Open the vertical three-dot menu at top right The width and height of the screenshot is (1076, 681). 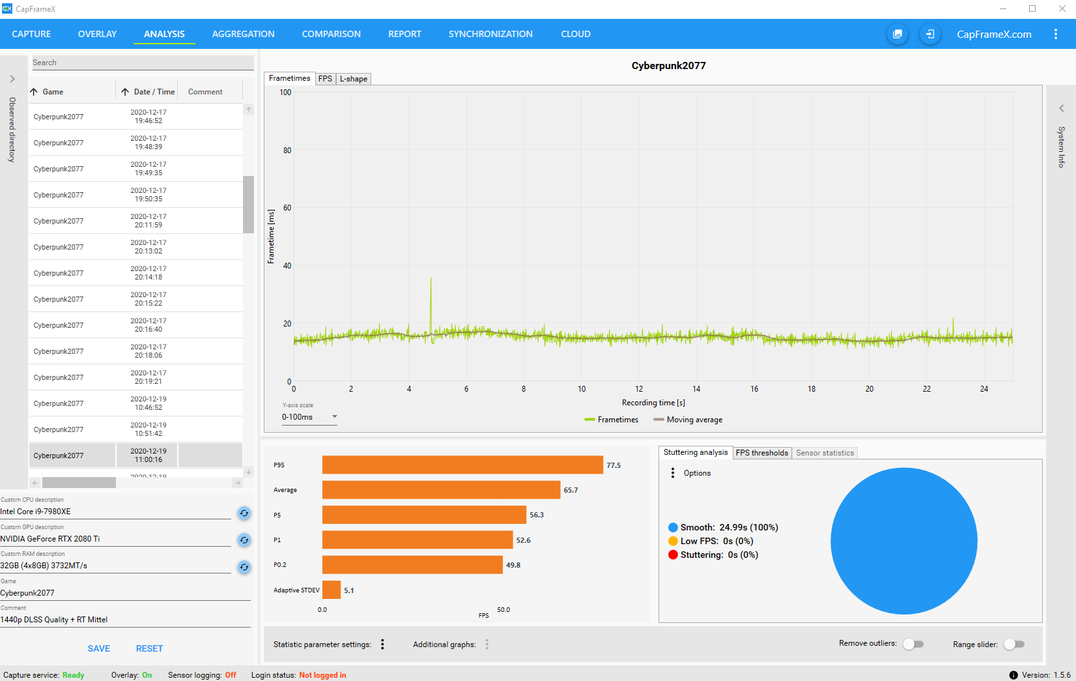(1056, 34)
